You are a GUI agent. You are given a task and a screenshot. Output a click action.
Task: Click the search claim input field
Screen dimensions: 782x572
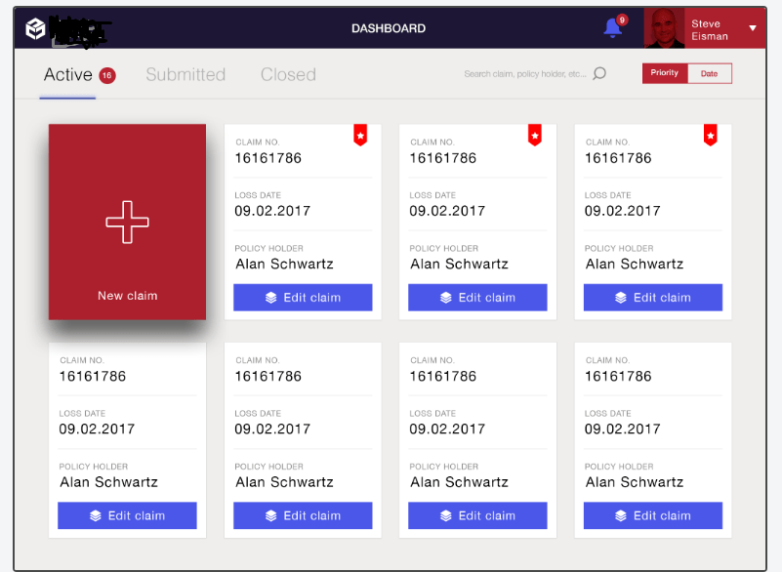click(x=527, y=73)
